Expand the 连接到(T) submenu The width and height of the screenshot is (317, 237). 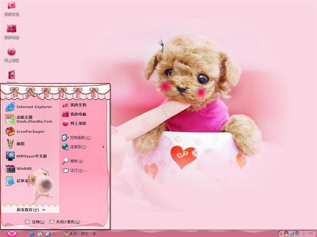[x=83, y=147]
